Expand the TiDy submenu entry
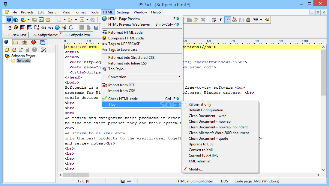The width and height of the screenshot is (329, 186). [142, 104]
